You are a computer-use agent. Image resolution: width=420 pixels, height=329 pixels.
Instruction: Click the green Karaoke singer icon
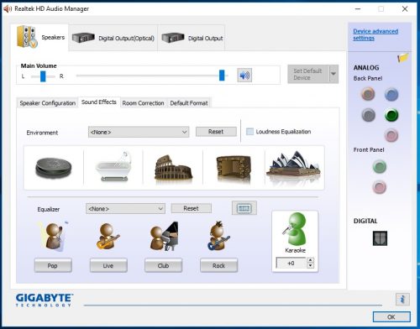[295, 229]
